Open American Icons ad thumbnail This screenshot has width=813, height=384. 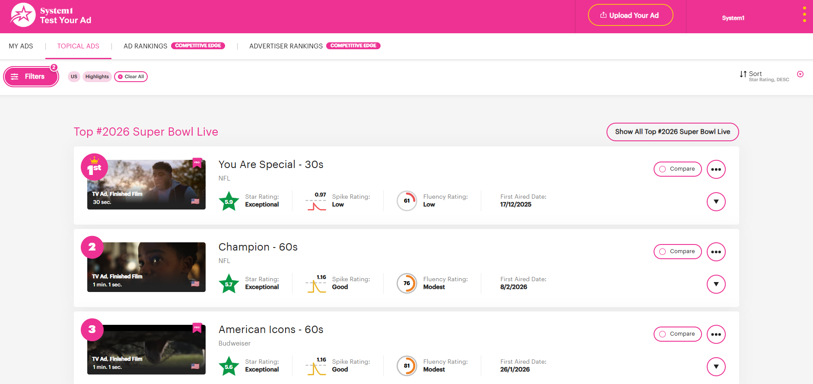point(146,350)
